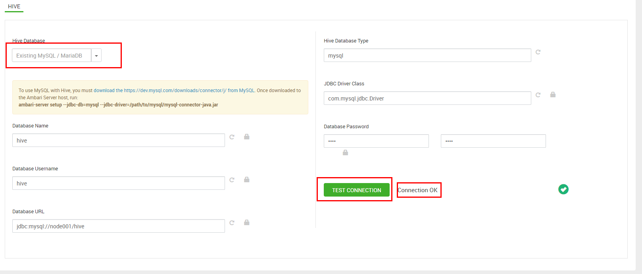642x274 pixels.
Task: Click the undo icon beside Database URL
Action: point(232,223)
